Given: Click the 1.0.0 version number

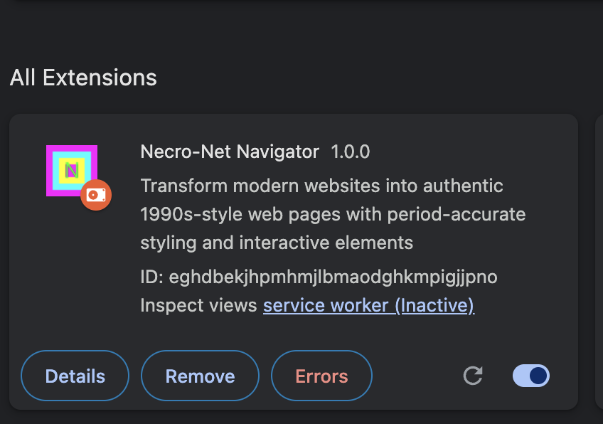Looking at the screenshot, I should click(351, 152).
